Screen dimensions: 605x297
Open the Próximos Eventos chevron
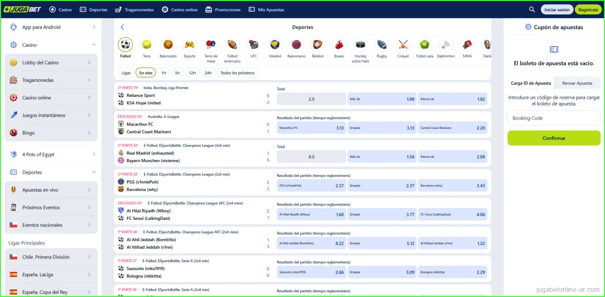[x=89, y=208]
